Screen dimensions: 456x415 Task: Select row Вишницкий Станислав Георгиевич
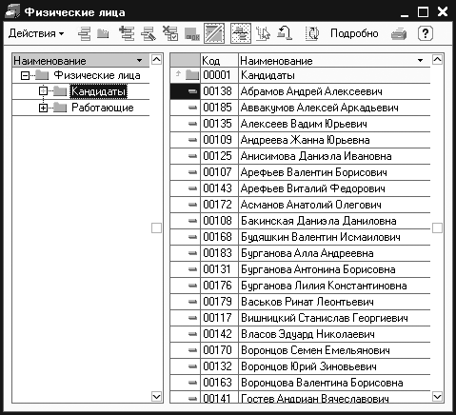pos(300,318)
